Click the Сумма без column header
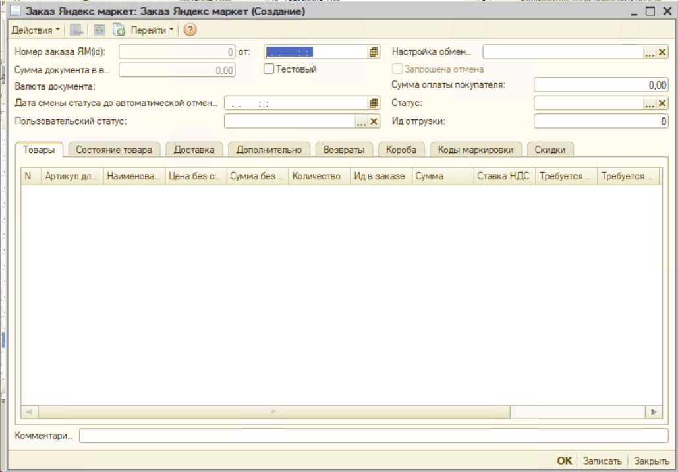The height and width of the screenshot is (472, 678). click(x=258, y=176)
